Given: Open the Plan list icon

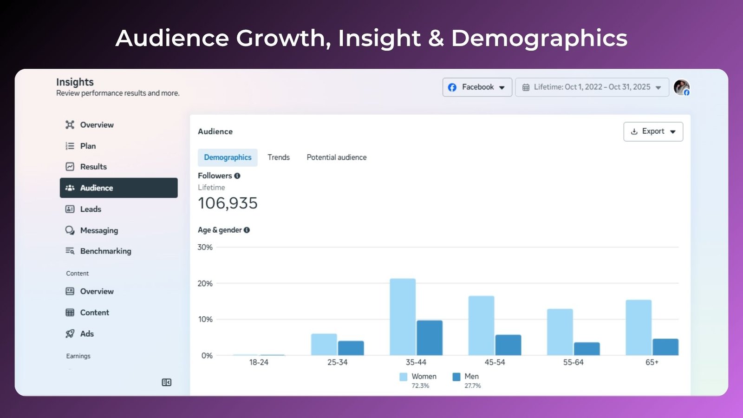Looking at the screenshot, I should 70,146.
